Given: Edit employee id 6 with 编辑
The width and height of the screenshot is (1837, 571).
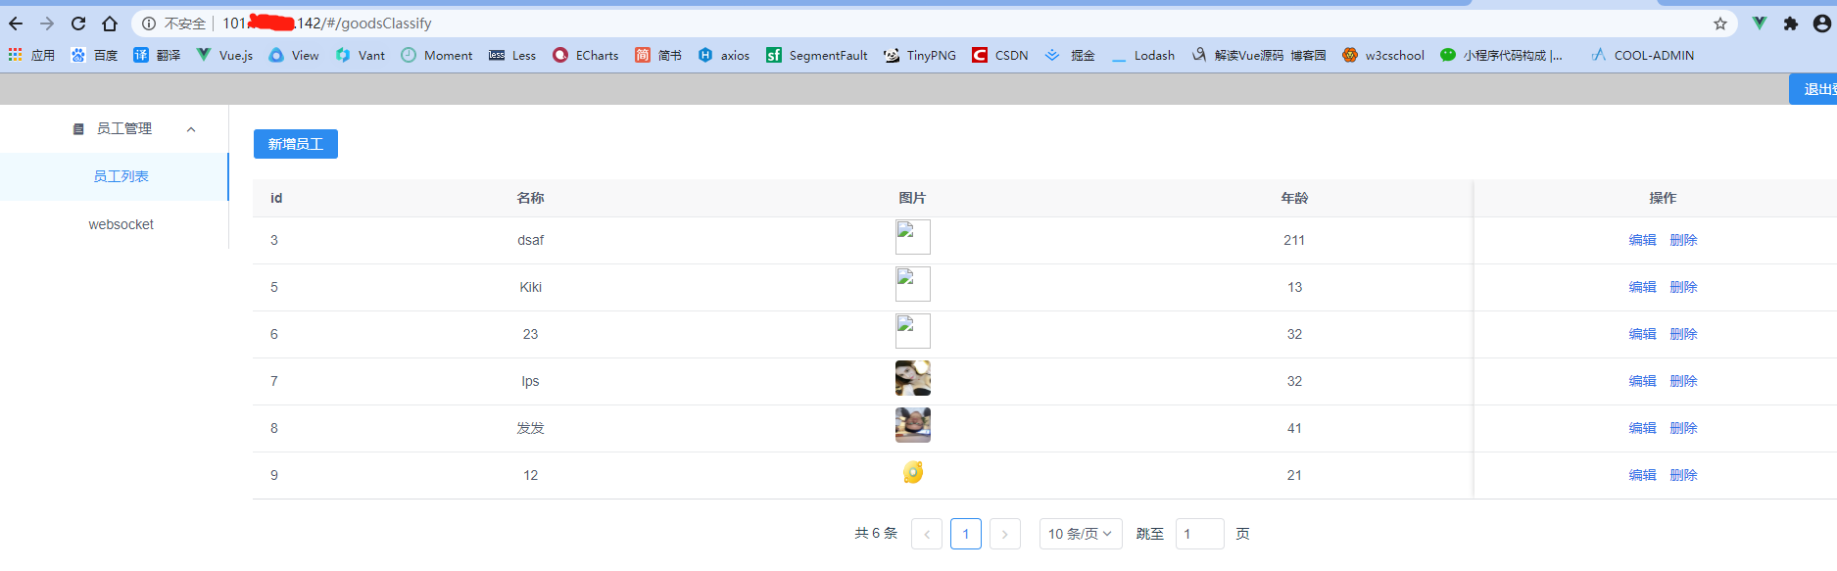Looking at the screenshot, I should [x=1642, y=334].
